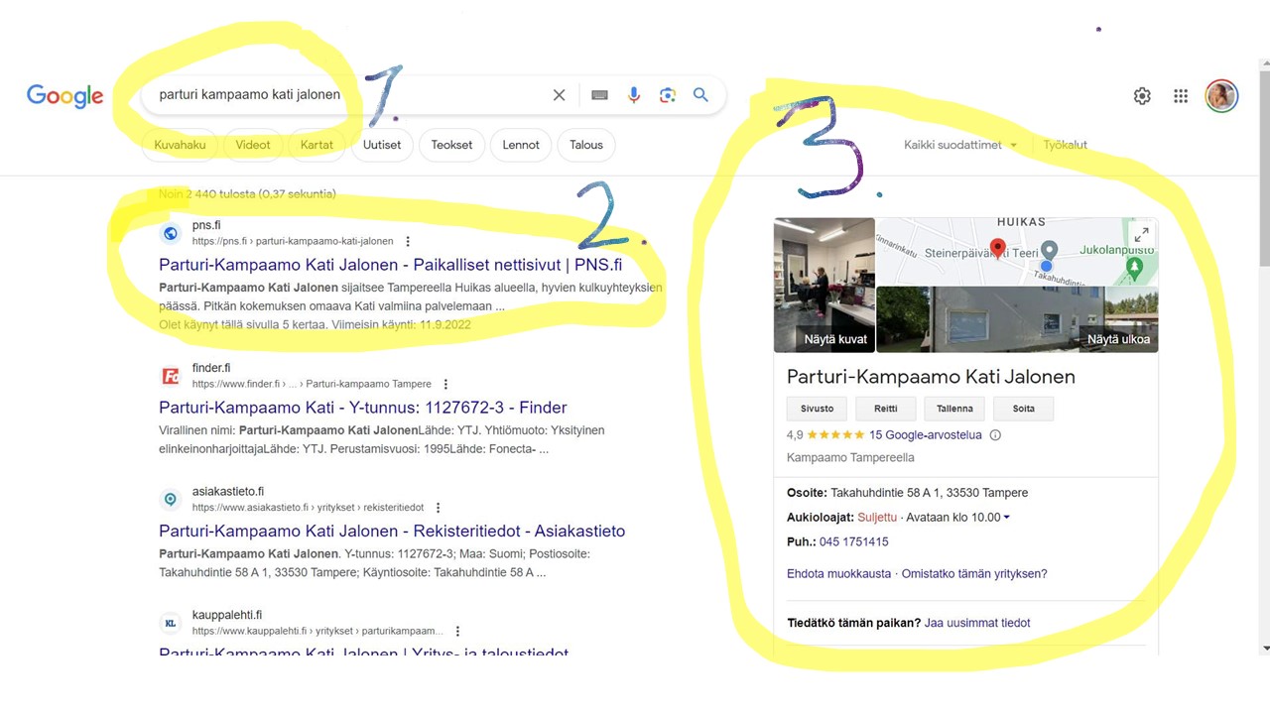Show info icon next to Google-arvostelua
Viewport: 1270px width, 714px height.
[995, 435]
